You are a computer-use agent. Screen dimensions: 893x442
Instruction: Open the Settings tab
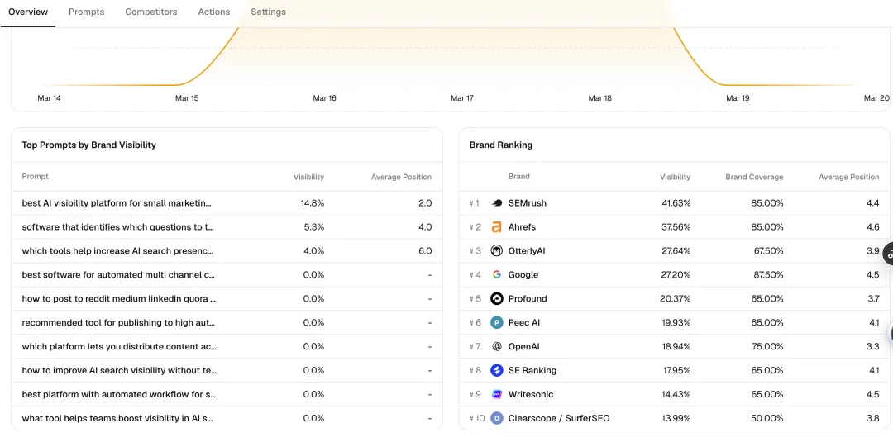click(x=268, y=12)
